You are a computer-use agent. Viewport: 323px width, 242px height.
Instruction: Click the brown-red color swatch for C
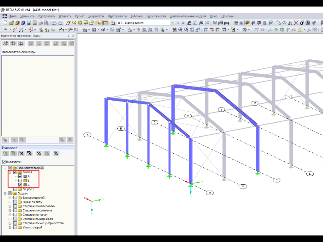tap(25, 185)
